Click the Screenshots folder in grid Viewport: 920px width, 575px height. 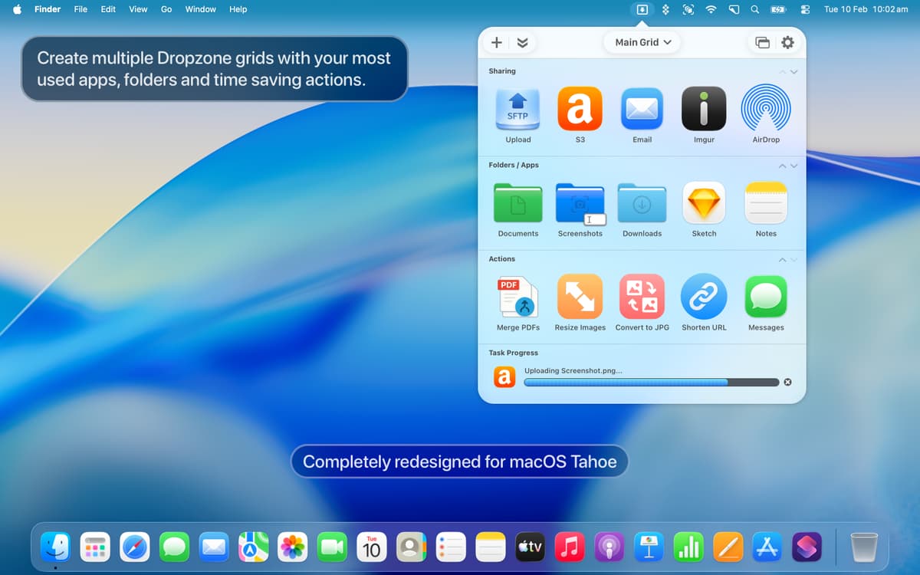(x=580, y=204)
